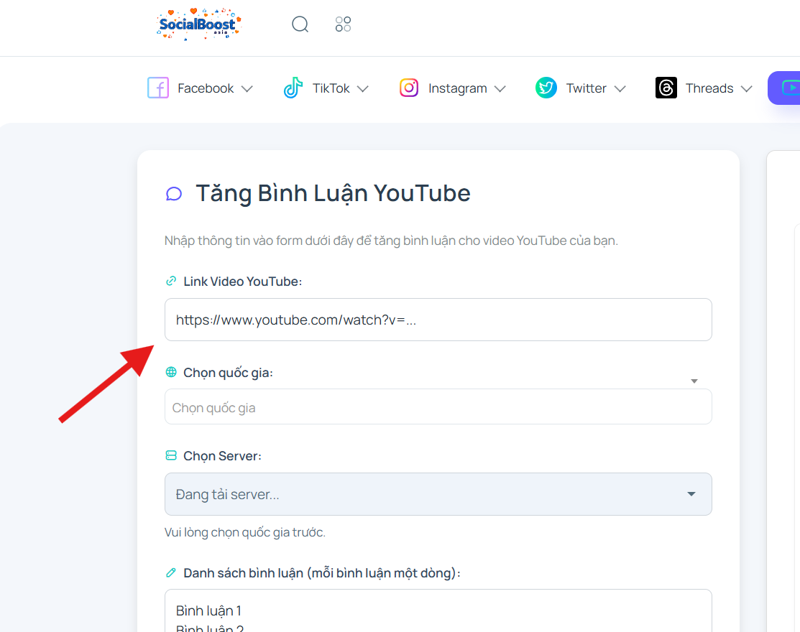
Task: Open the apps grid icon
Action: coord(343,24)
